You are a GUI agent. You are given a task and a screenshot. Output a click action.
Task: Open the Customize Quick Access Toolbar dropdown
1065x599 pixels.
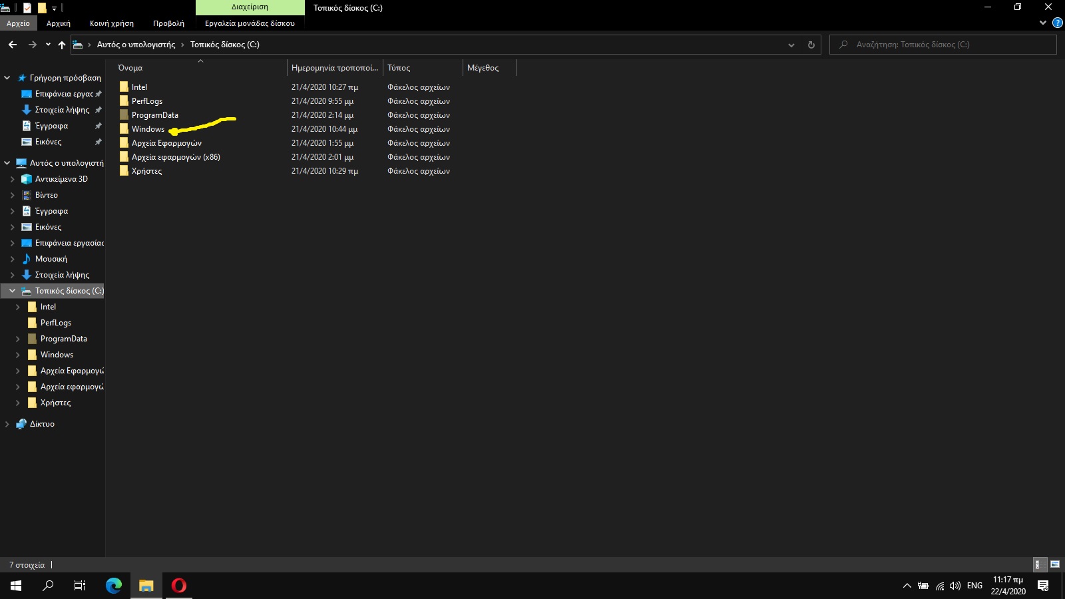pos(54,8)
